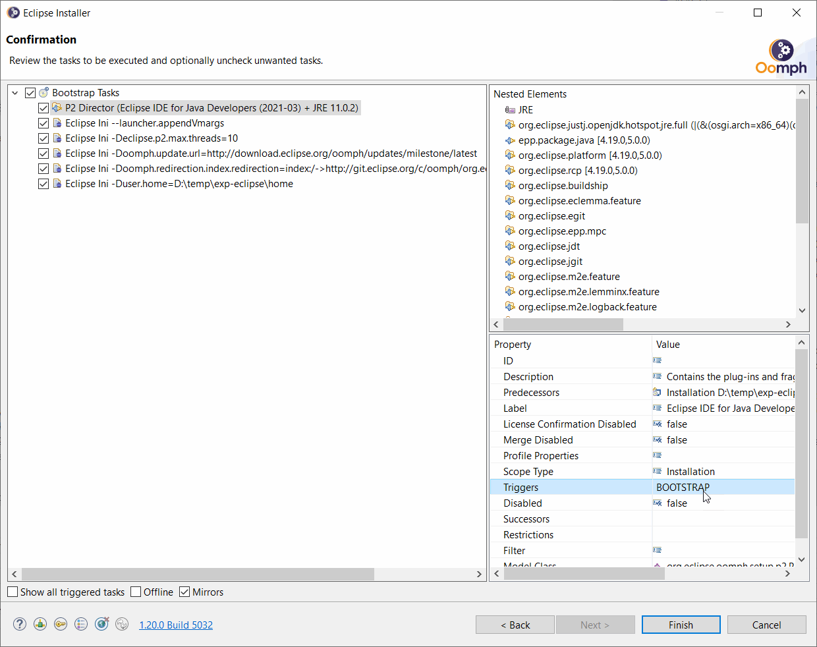The height and width of the screenshot is (647, 817).
Task: Select the Merge Disabled property row
Action: (642, 439)
